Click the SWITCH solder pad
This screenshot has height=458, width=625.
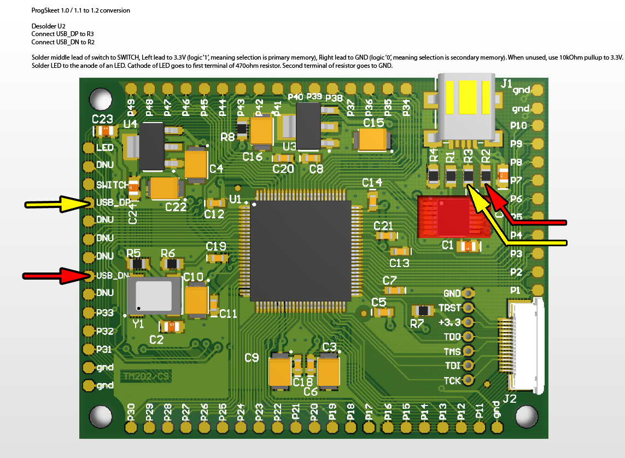[x=89, y=184]
